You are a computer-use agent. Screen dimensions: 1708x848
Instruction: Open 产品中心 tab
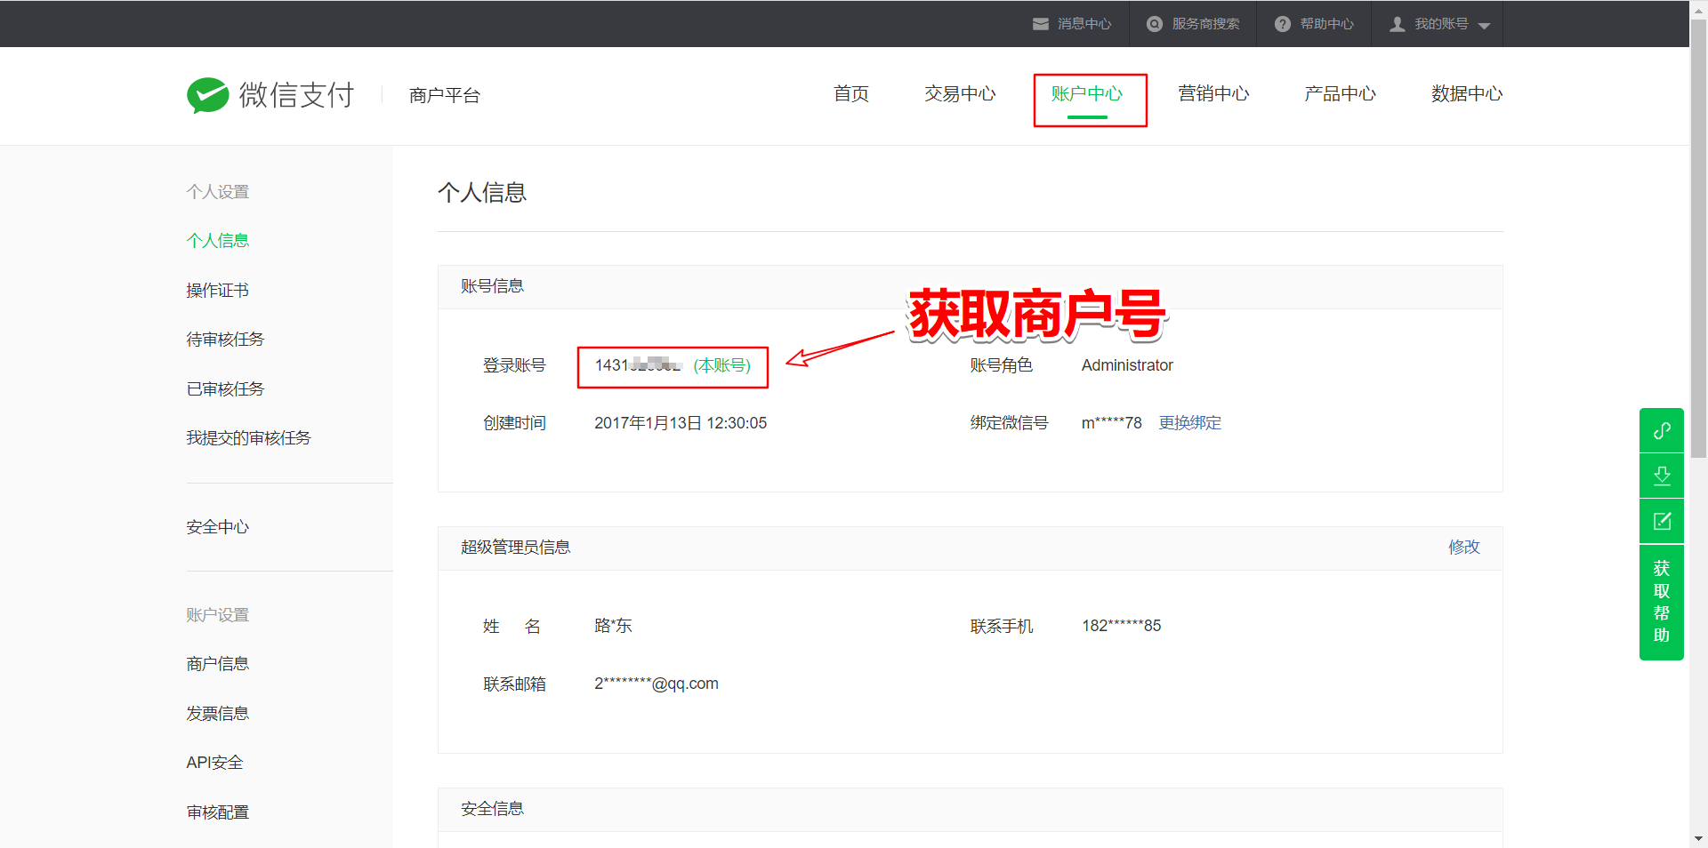point(1340,93)
